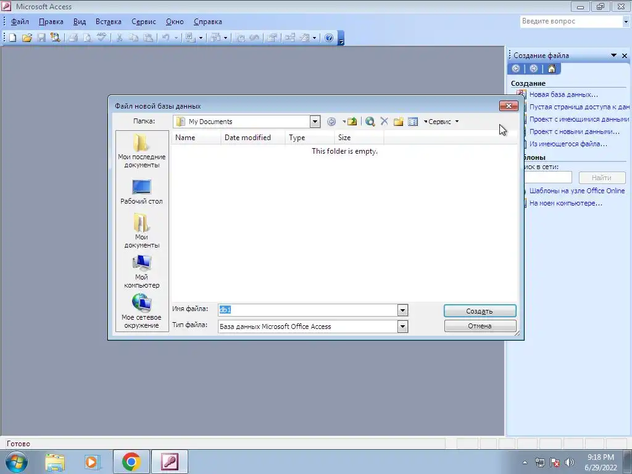Open the Правка menu

coord(51,22)
